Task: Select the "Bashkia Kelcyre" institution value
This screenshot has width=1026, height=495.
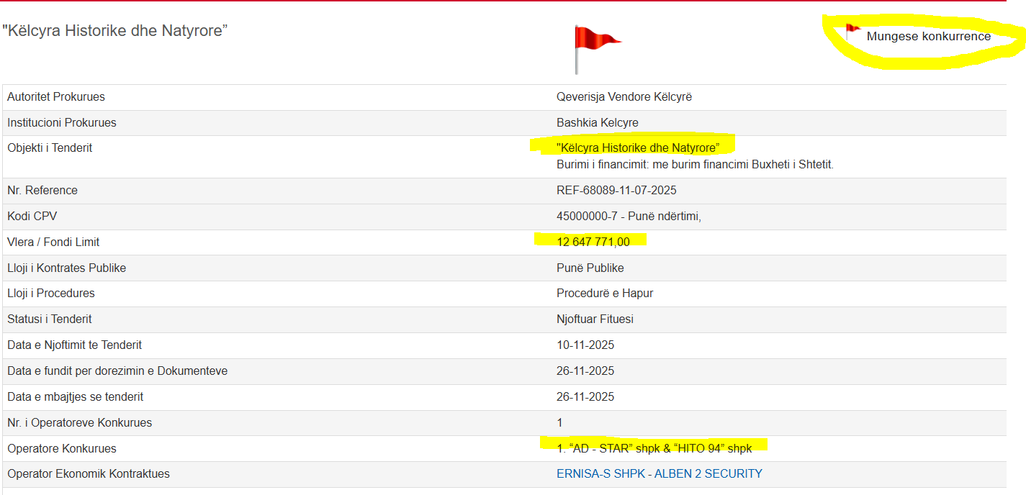Action: tap(597, 123)
